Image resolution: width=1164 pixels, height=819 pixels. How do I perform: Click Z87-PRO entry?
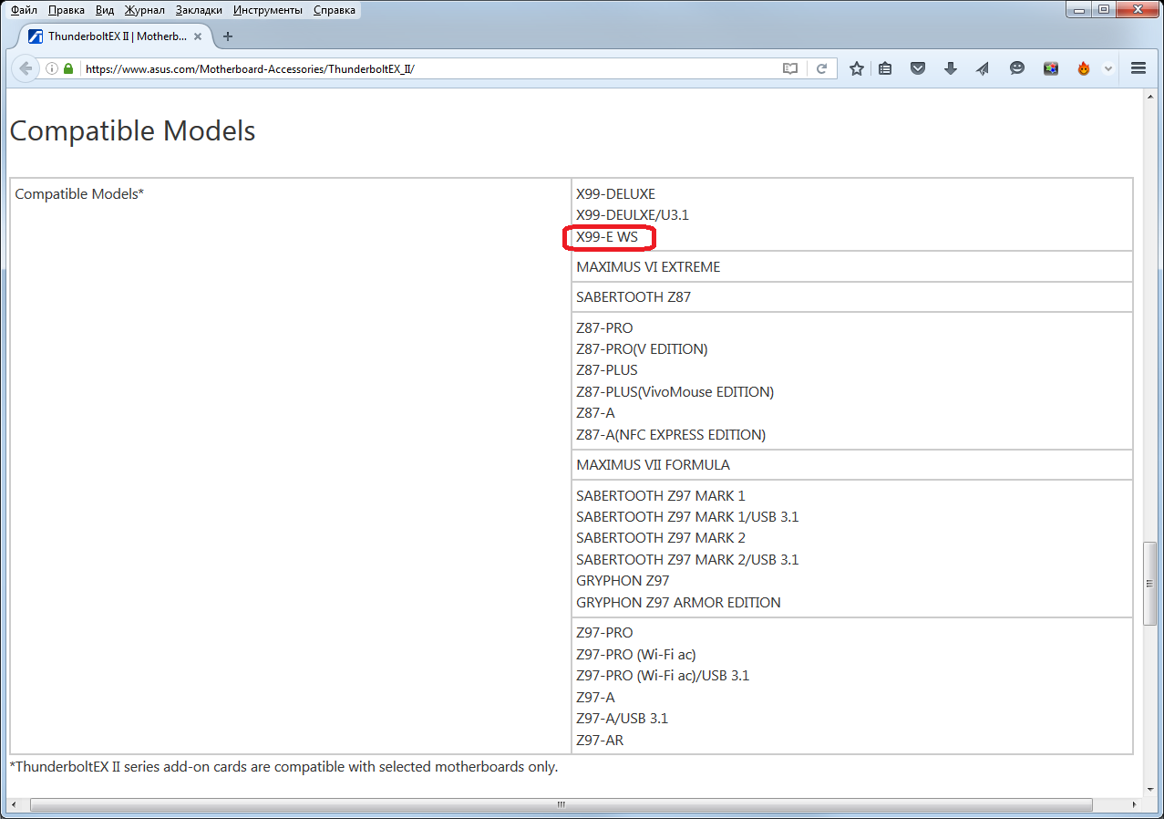pos(604,328)
